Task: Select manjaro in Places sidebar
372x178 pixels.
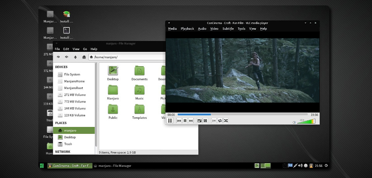Action: pos(74,130)
